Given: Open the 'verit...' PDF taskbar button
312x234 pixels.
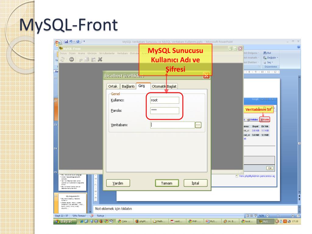Looking at the screenshot, I should click(x=177, y=221).
